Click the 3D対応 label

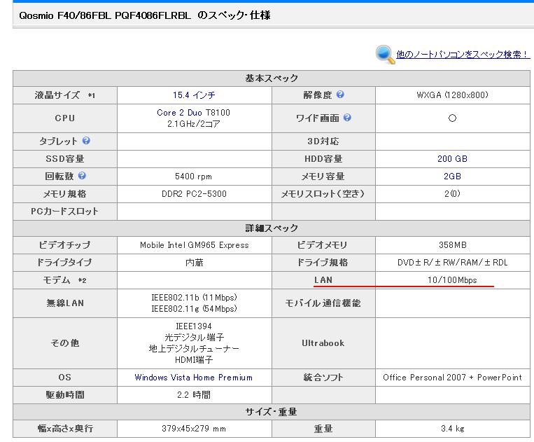pos(323,141)
